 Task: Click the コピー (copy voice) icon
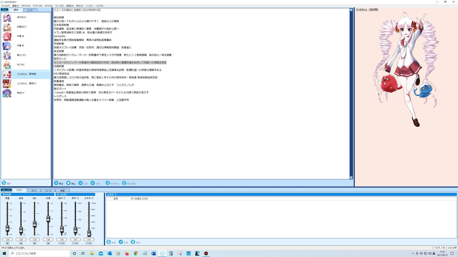4,183
